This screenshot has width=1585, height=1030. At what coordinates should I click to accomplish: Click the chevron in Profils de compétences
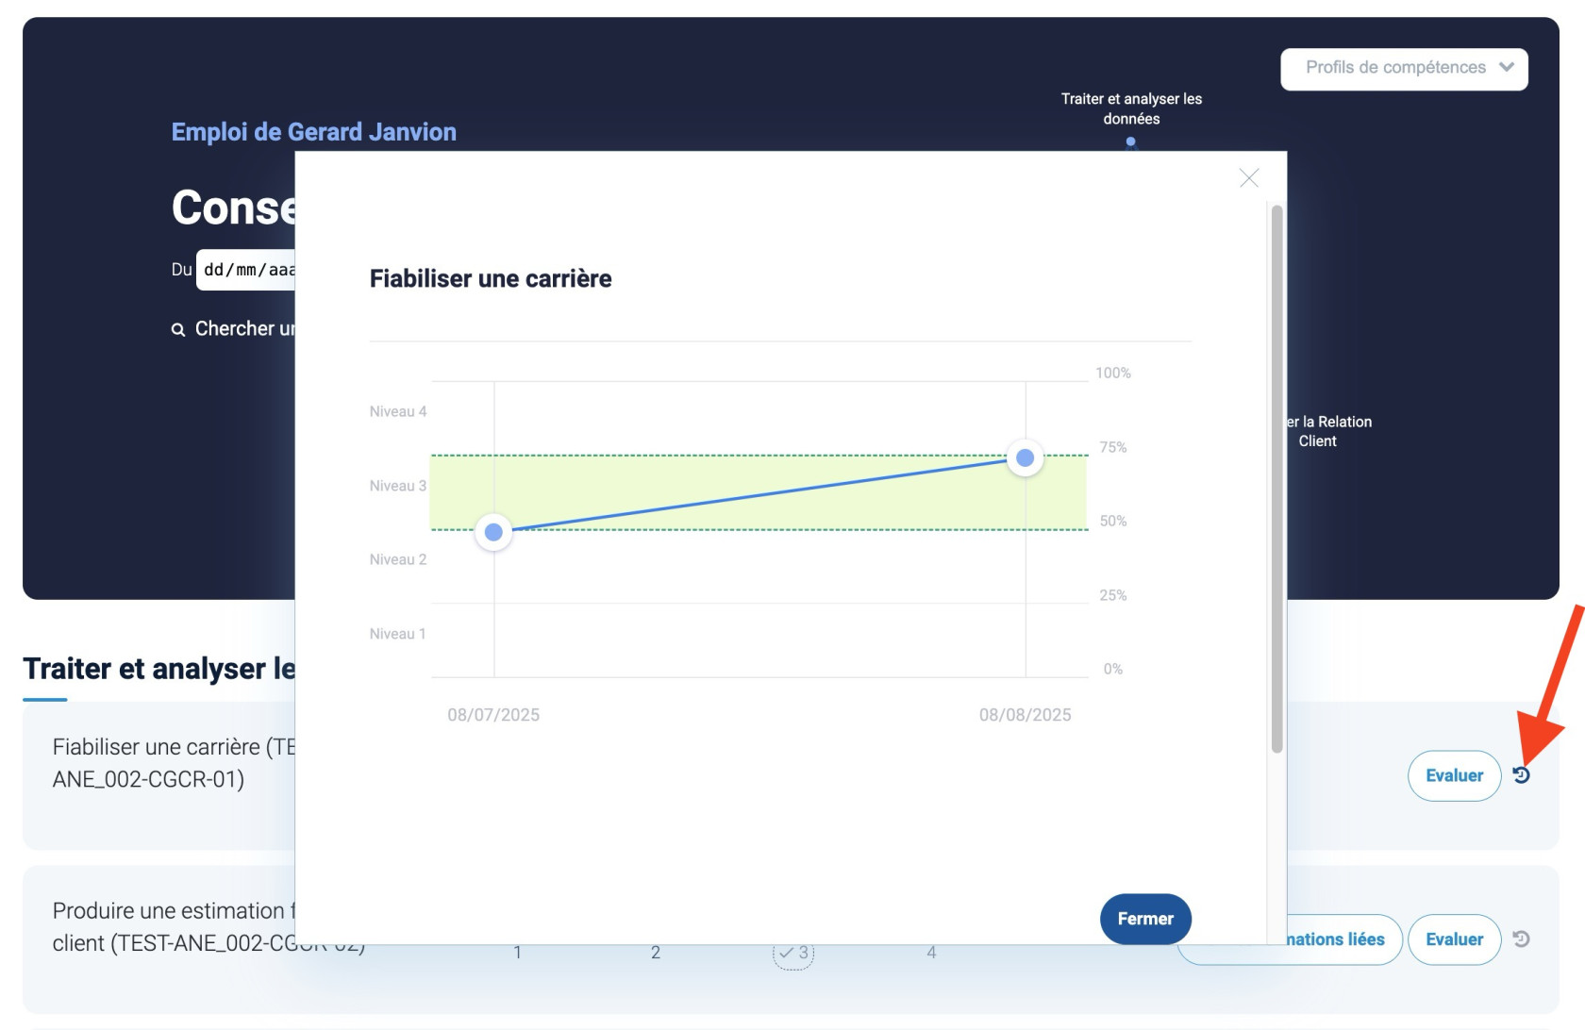click(1506, 68)
